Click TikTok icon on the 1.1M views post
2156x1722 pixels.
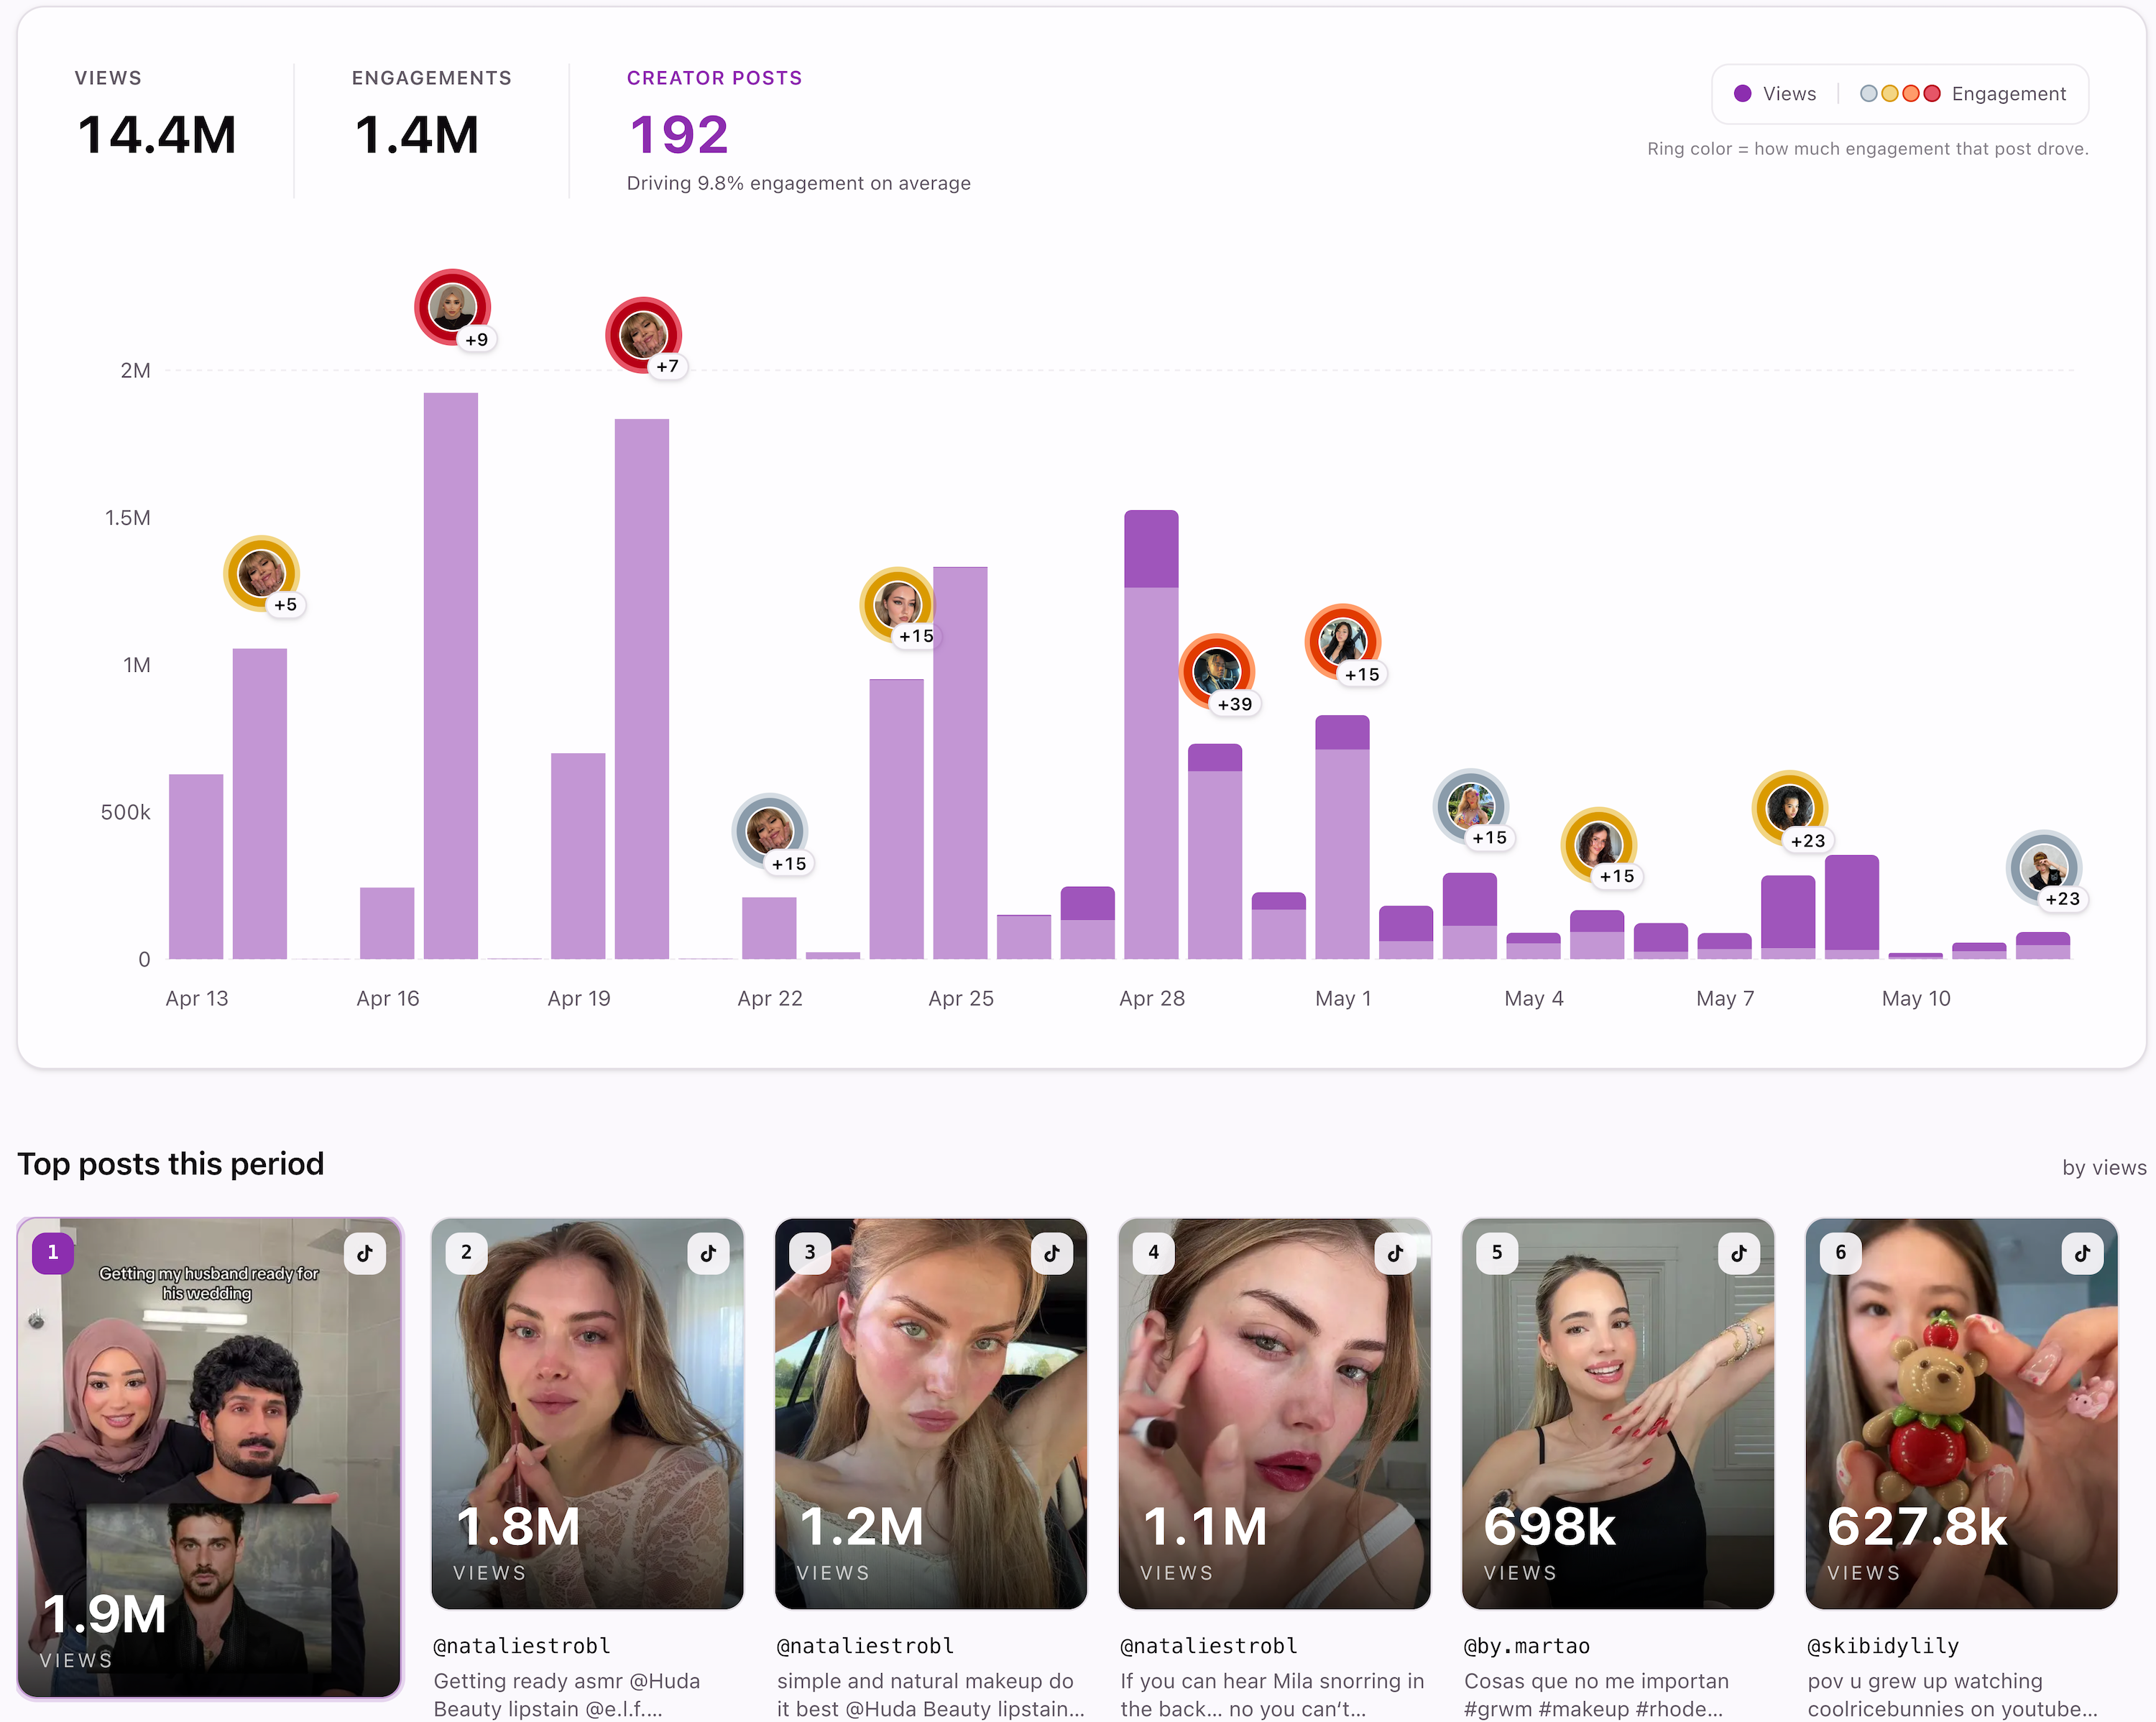1395,1253
